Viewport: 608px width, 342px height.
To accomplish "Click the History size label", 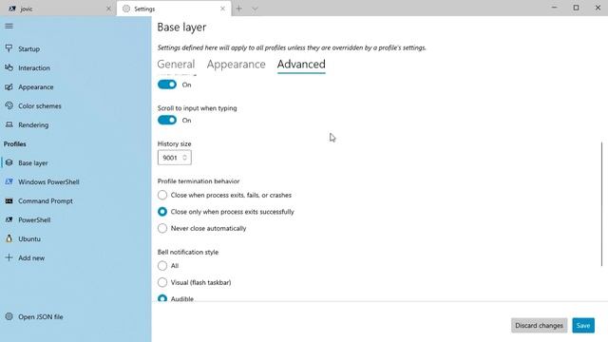I will [x=174, y=143].
